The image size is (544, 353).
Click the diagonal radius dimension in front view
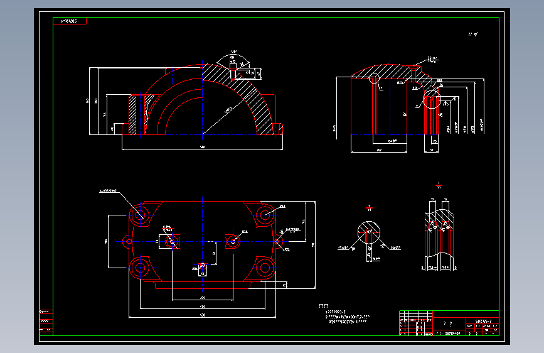[228, 111]
